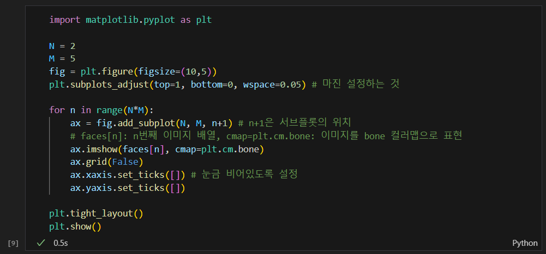Click the plt.subplots_adjust code line
Screen dimensions: 546x254
[224, 84]
